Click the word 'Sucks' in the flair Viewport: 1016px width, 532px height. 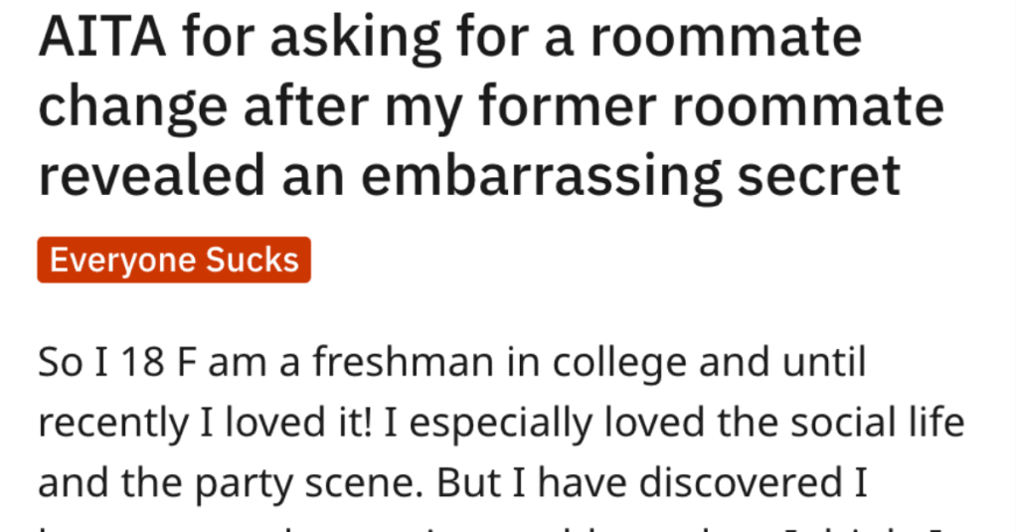pyautogui.click(x=253, y=260)
